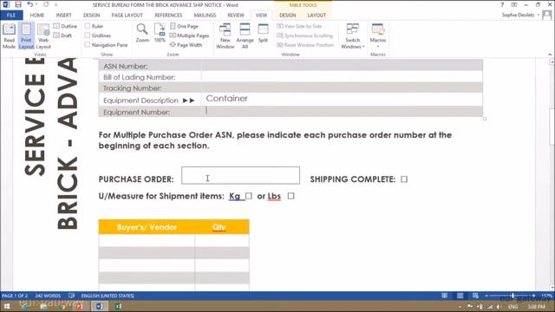Viewport: 555px width, 312px height.
Task: Switch to Read Mode view
Action: tap(9, 36)
